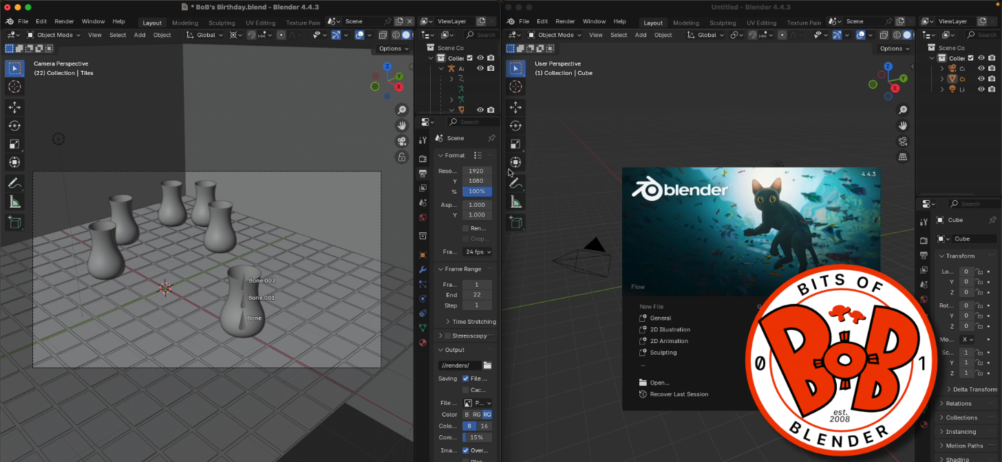Image resolution: width=1002 pixels, height=462 pixels.
Task: Select the Scale tool in BoB's Birthday window
Action: pos(14,144)
